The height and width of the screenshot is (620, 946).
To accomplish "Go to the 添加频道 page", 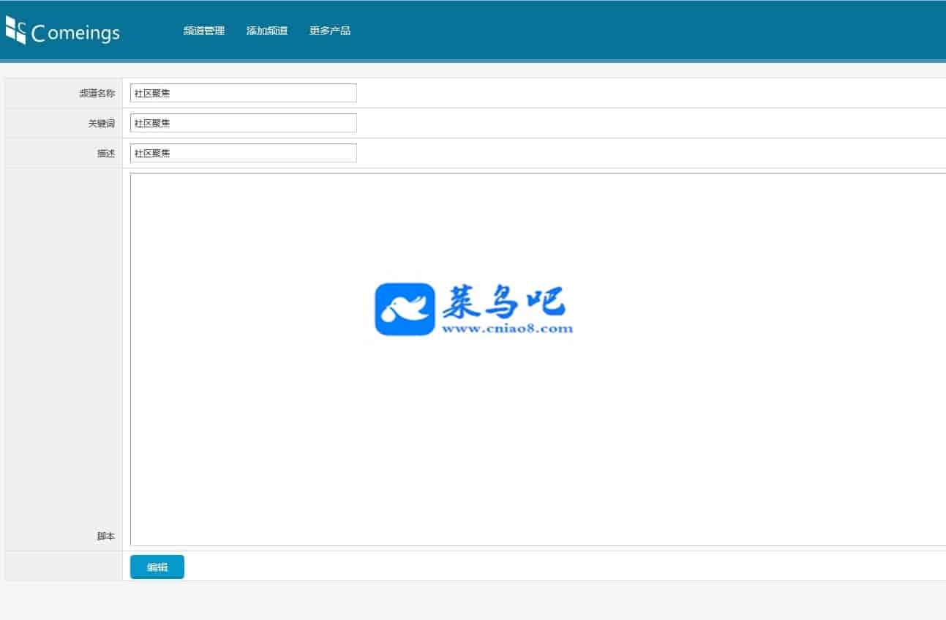I will tap(267, 31).
